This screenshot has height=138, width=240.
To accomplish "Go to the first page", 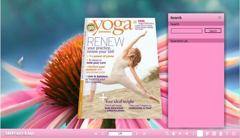I will click(96, 134).
